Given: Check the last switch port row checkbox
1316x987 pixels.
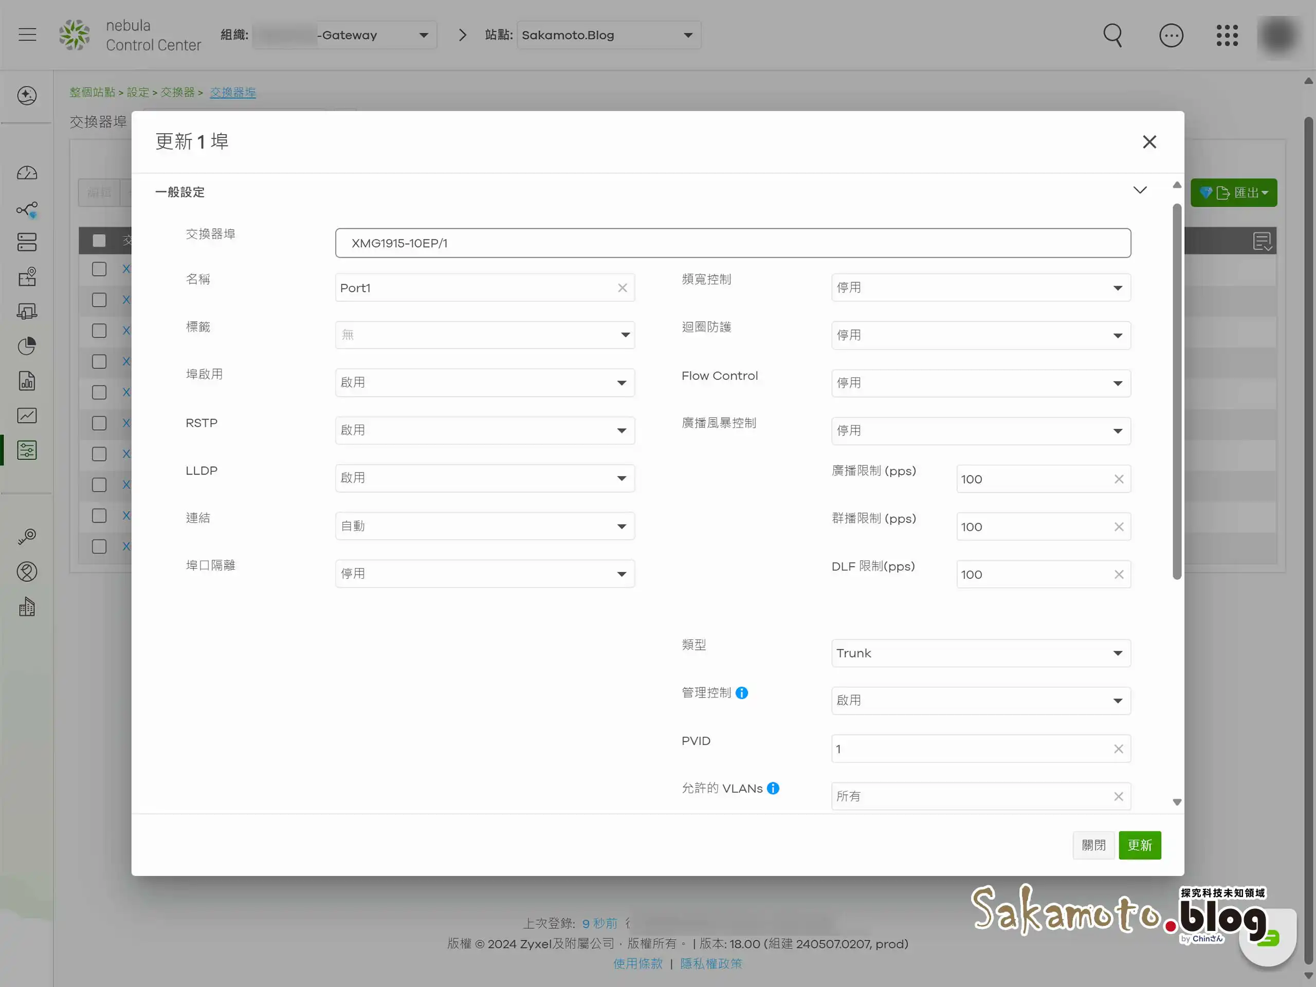Looking at the screenshot, I should click(x=99, y=546).
